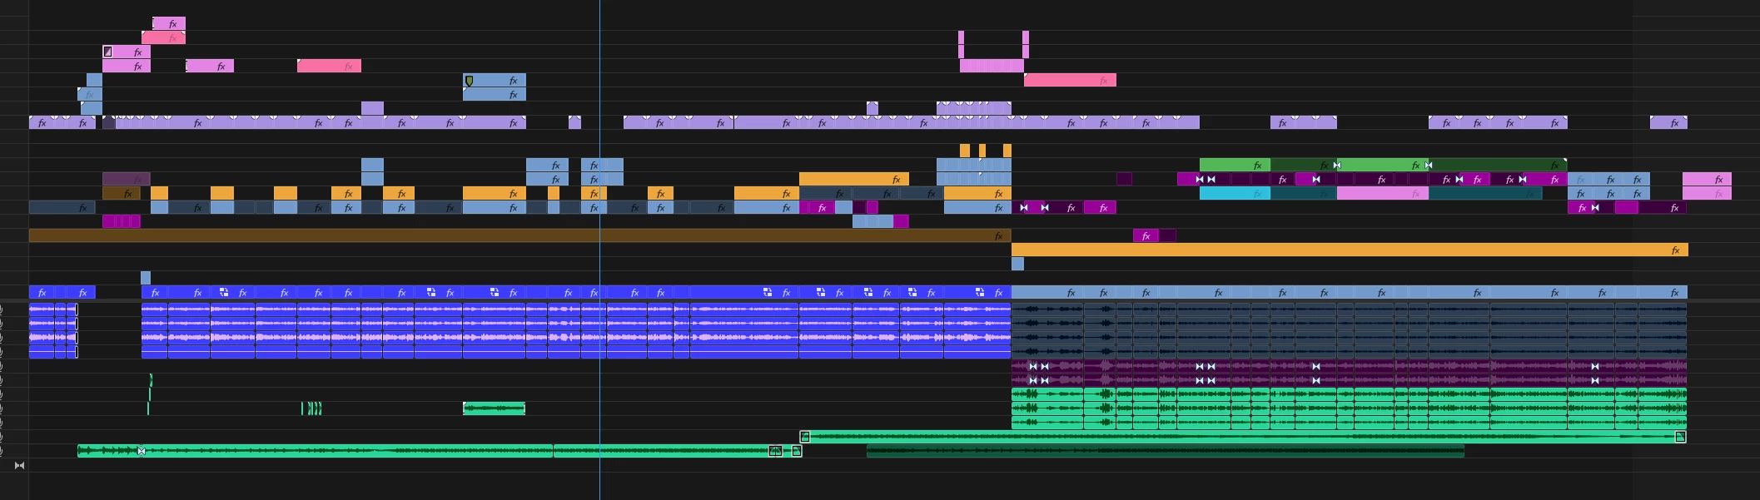Image resolution: width=1760 pixels, height=500 pixels.
Task: Select the short green audio clip with white handles
Action: [x=495, y=408]
